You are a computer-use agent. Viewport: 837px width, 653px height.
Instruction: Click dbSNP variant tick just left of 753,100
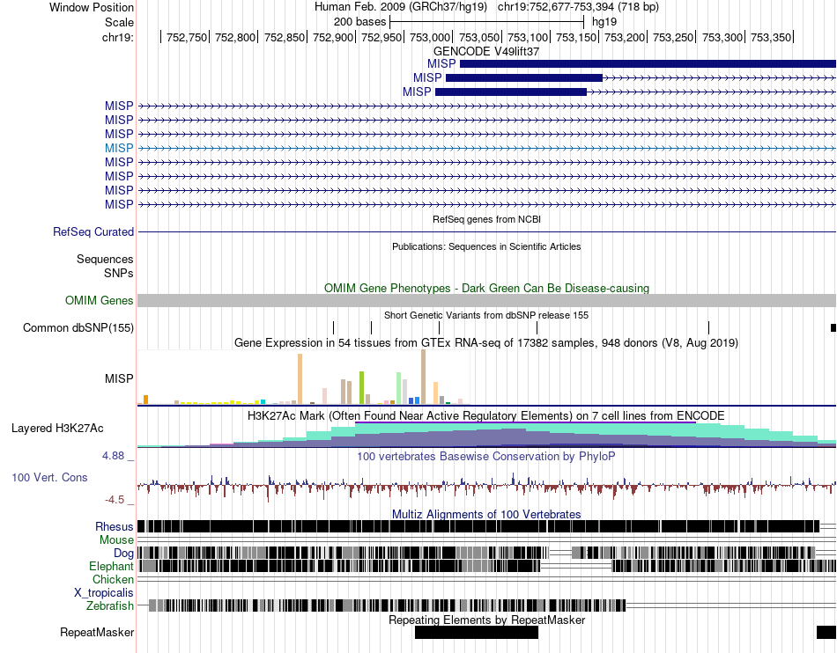click(537, 328)
